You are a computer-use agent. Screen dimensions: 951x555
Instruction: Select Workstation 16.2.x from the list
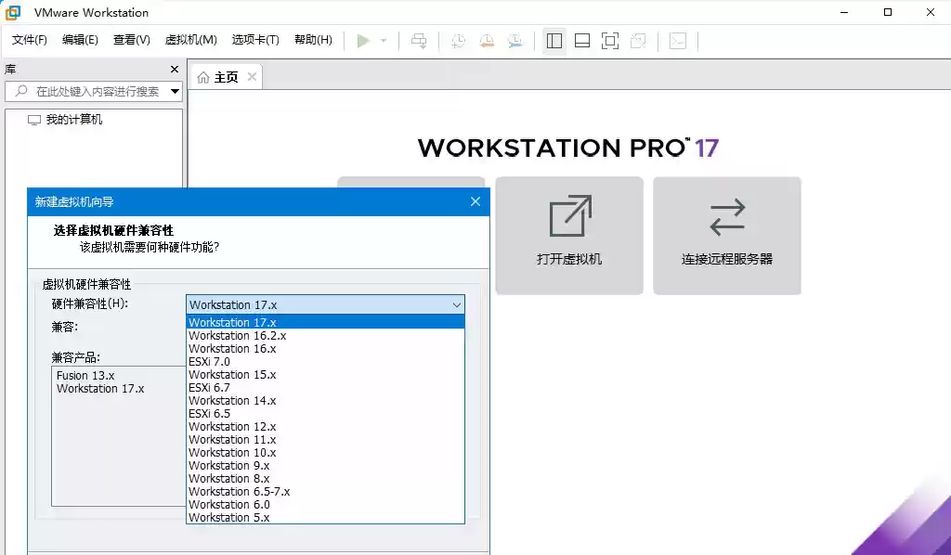tap(237, 336)
